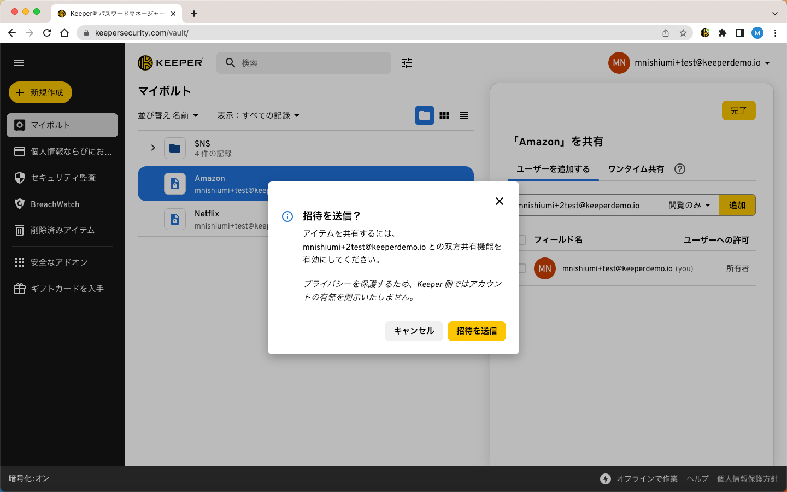The height and width of the screenshot is (492, 787).
Task: Click the hamburger menu icon in sidebar
Action: click(19, 63)
